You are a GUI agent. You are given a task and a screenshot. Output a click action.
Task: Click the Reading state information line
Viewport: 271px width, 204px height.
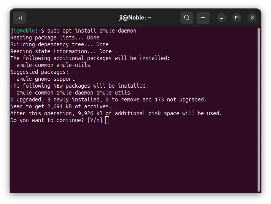[61, 51]
